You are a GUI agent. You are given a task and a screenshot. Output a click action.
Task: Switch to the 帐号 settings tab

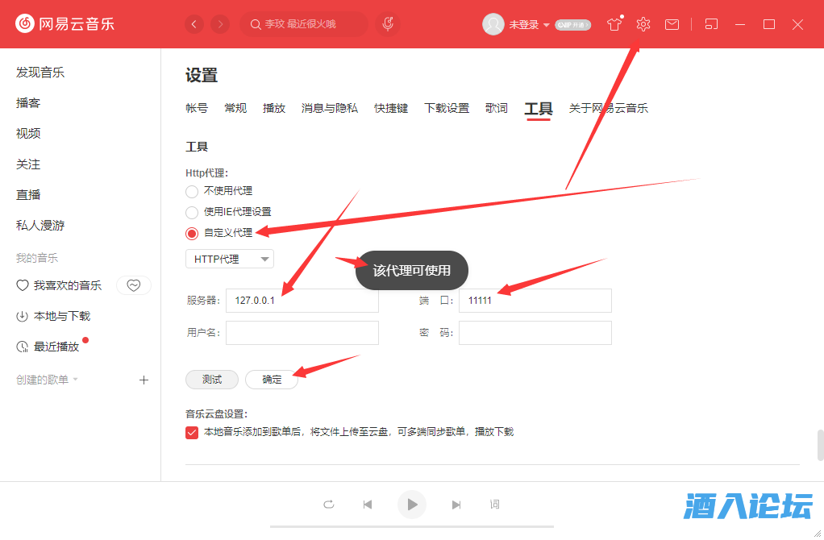point(197,108)
